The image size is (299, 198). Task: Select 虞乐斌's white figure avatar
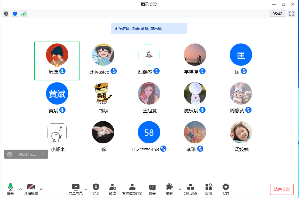coord(195,93)
